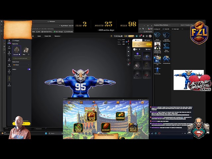Click the Coach Mode icon
The height and width of the screenshot is (159, 212).
[x=78, y=128]
